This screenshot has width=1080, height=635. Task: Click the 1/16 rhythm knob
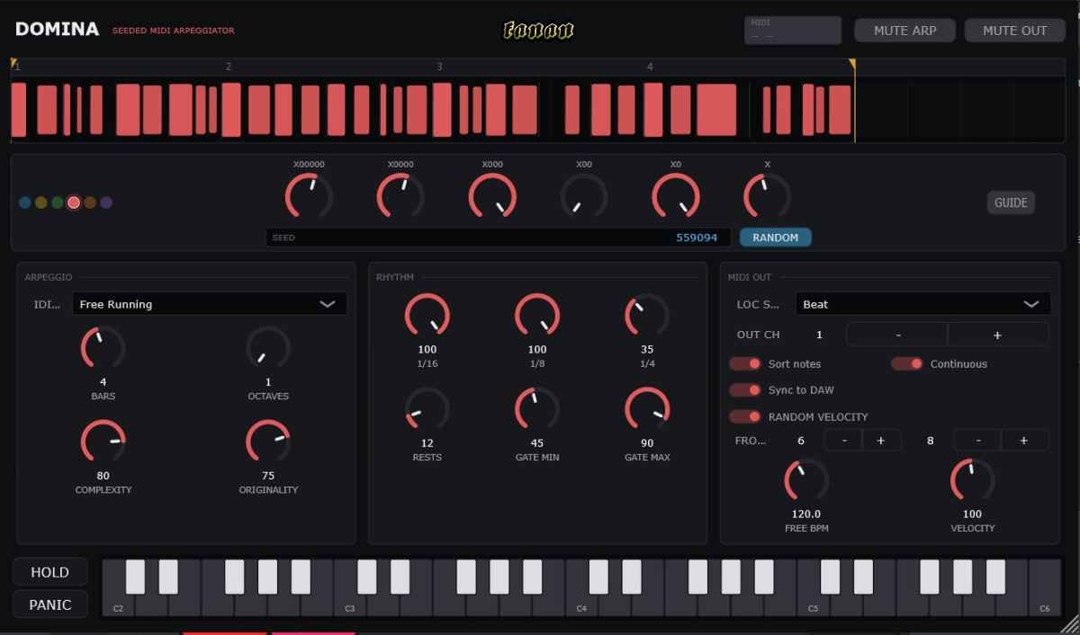coord(427,316)
